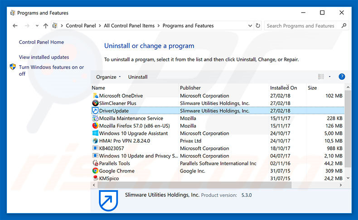358x220 pixels.
Task: Open Control Panel Home link
Action: click(41, 42)
